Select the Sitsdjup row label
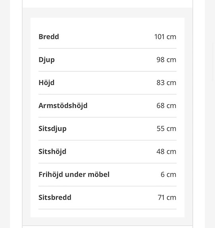This screenshot has width=215, height=228. click(52, 129)
